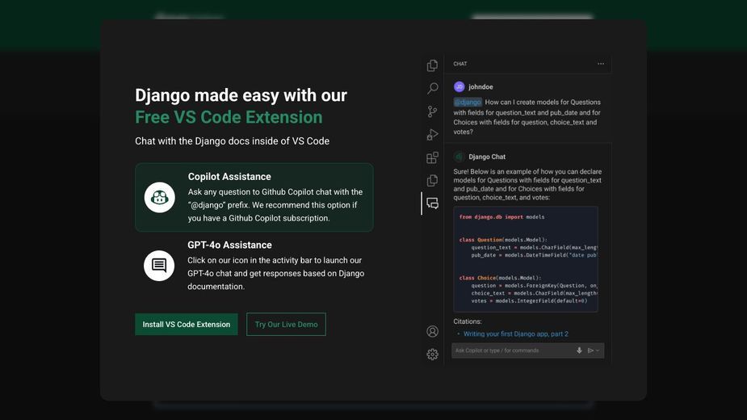Viewport: 747px width, 420px height.
Task: Open the Extensions blocks icon
Action: [x=432, y=157]
